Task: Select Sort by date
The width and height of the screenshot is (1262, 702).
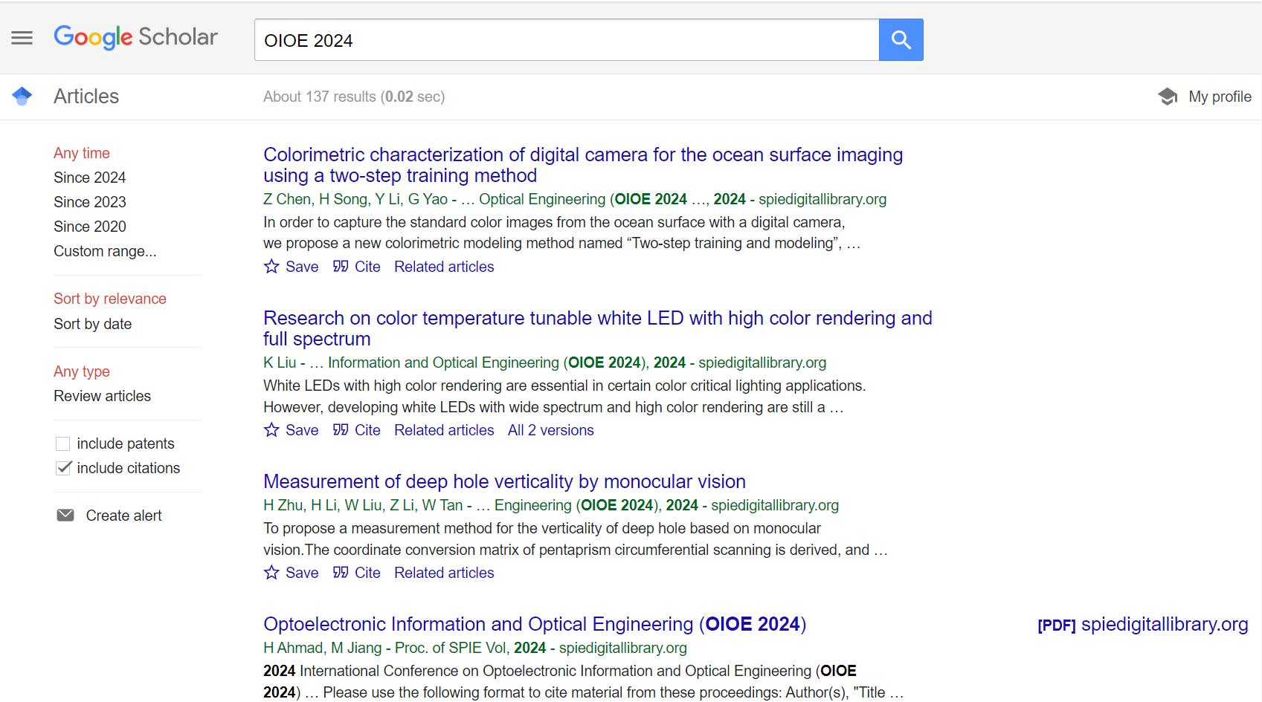Action: pos(92,324)
